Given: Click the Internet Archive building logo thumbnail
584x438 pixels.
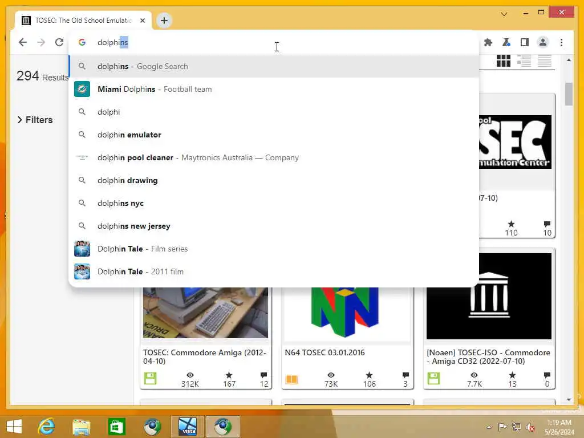Looking at the screenshot, I should click(x=489, y=297).
